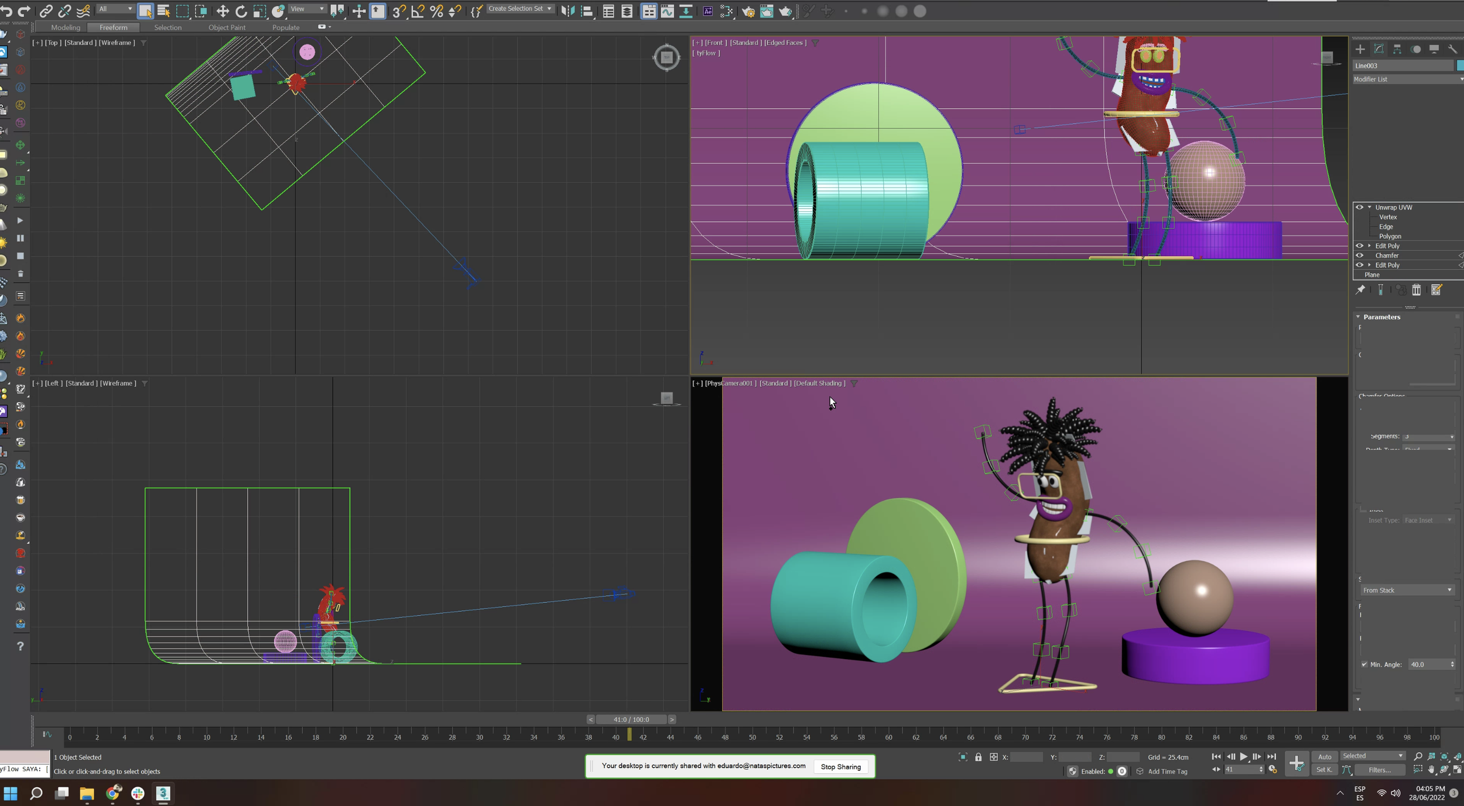
Task: Open the Utilities wrench panel
Action: coord(1452,49)
